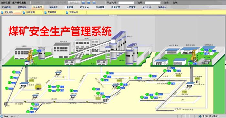Focus the 职工代码 input field
The width and height of the screenshot is (226, 118).
pyautogui.click(x=126, y=3)
